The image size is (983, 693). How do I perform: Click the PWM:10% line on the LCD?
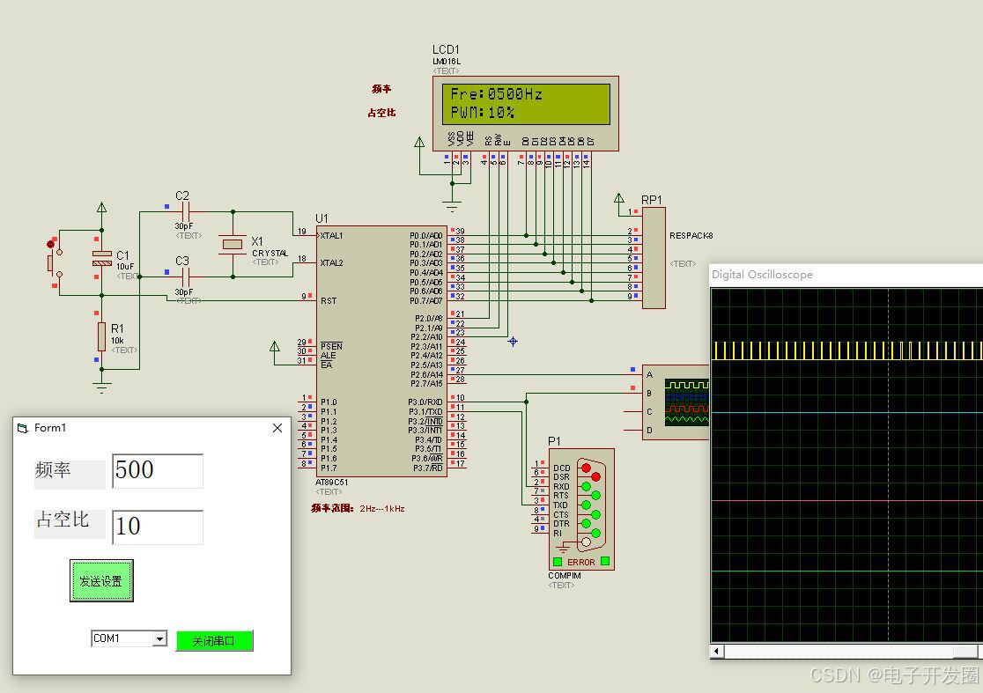[483, 112]
